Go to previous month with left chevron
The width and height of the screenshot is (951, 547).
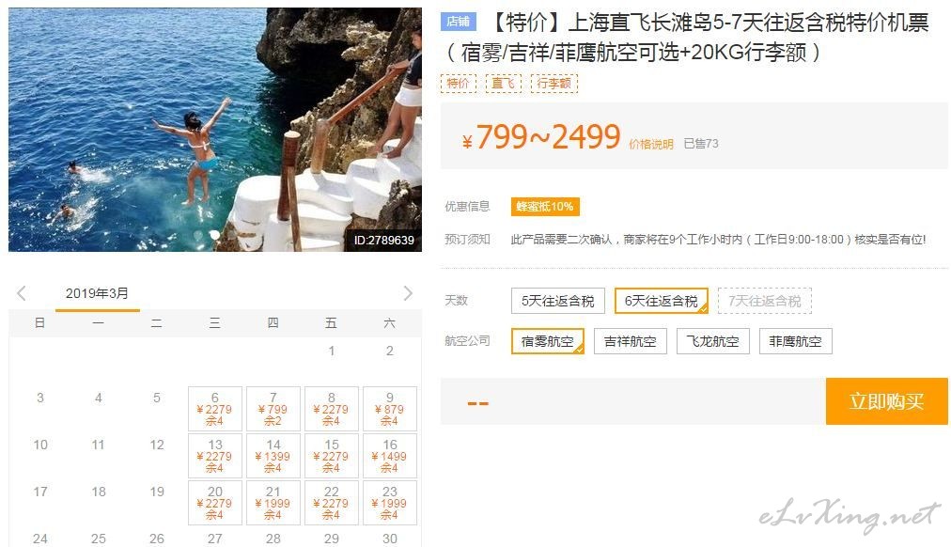(22, 293)
